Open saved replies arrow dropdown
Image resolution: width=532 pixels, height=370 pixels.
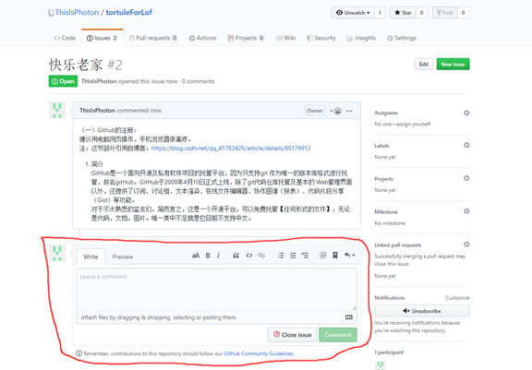(349, 256)
